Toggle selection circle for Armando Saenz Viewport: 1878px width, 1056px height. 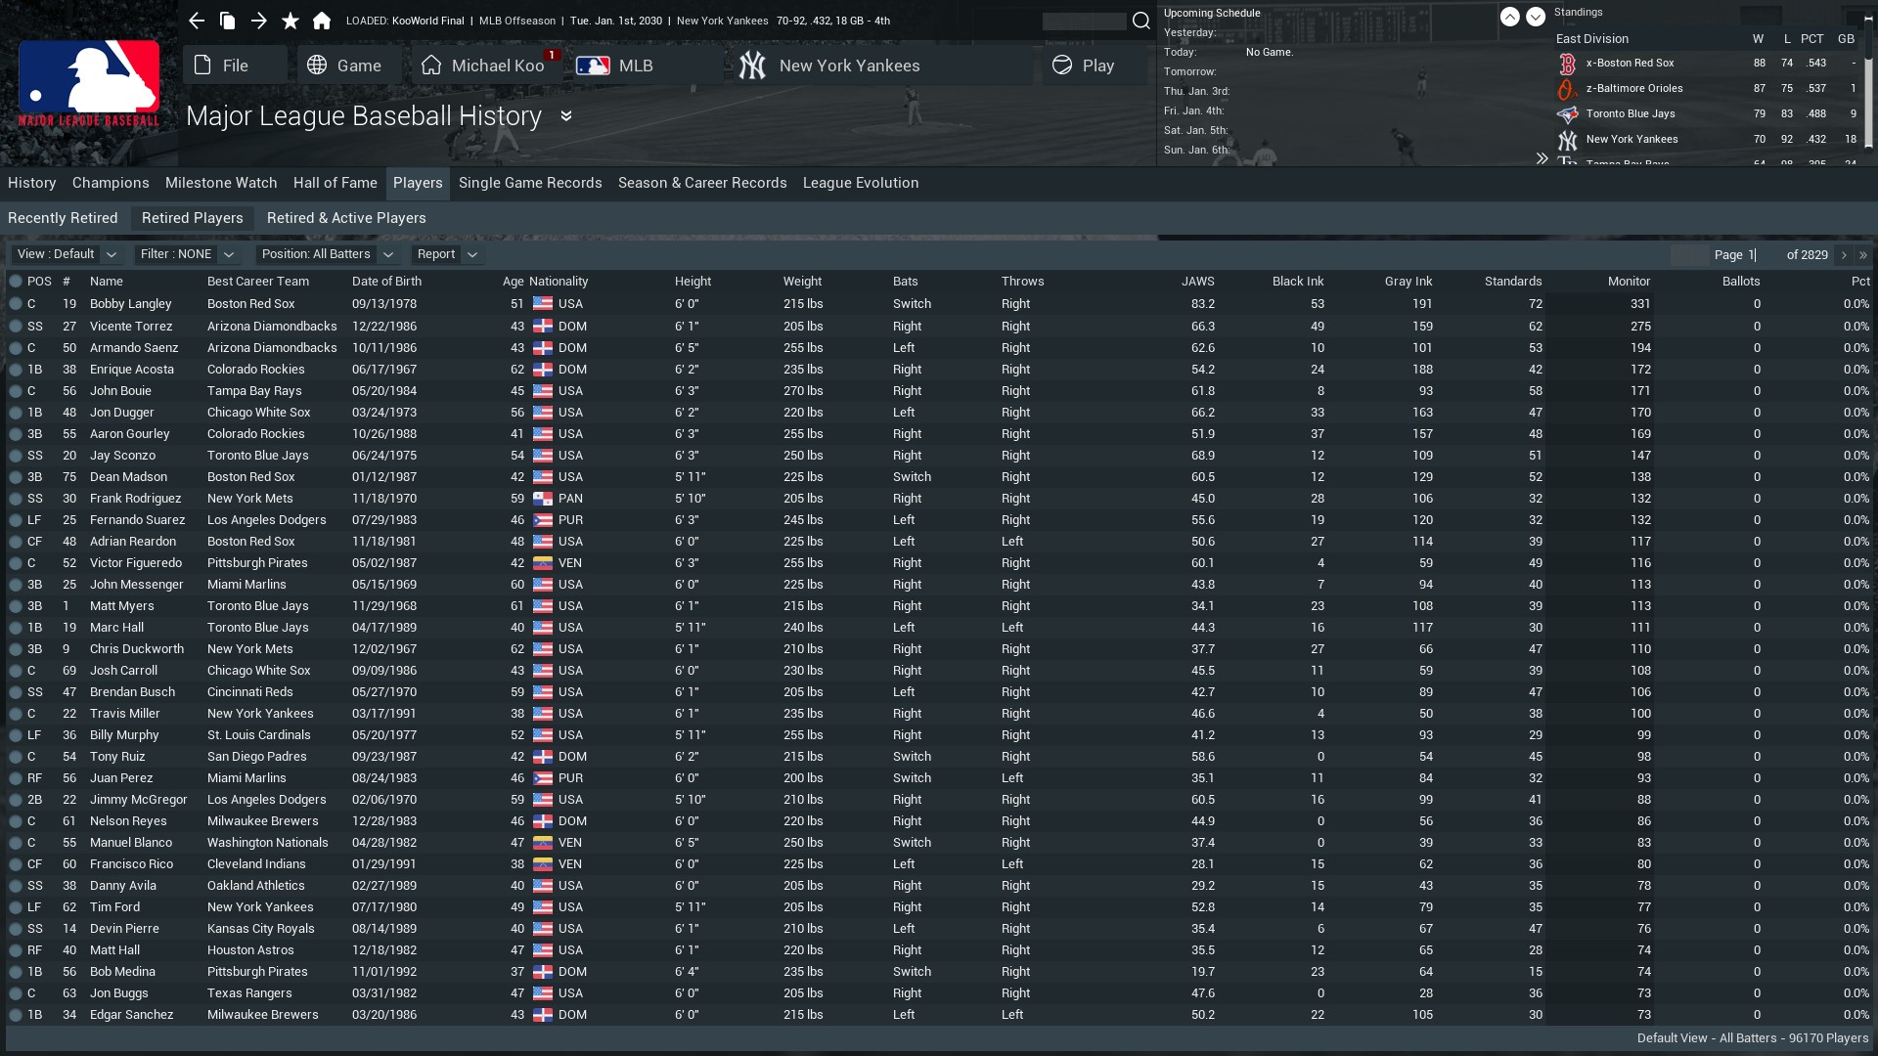pyautogui.click(x=16, y=348)
